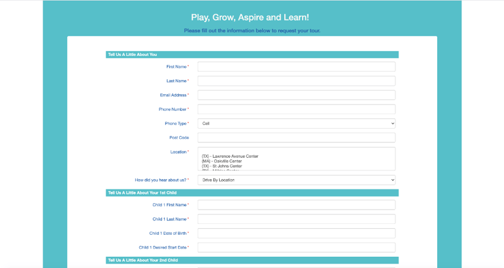This screenshot has height=268, width=504.
Task: Click the Post Code input field
Action: (296, 138)
